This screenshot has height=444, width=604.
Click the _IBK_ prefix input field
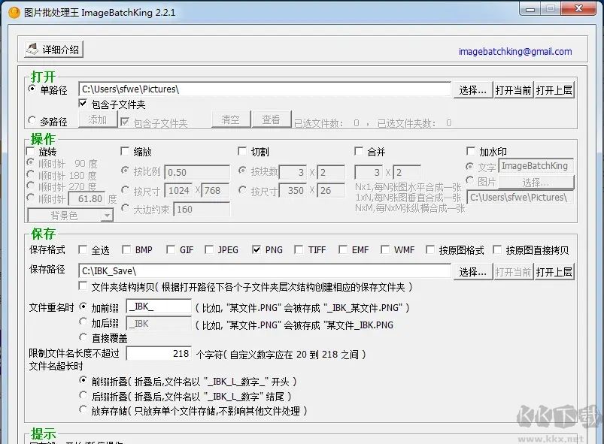tap(159, 307)
